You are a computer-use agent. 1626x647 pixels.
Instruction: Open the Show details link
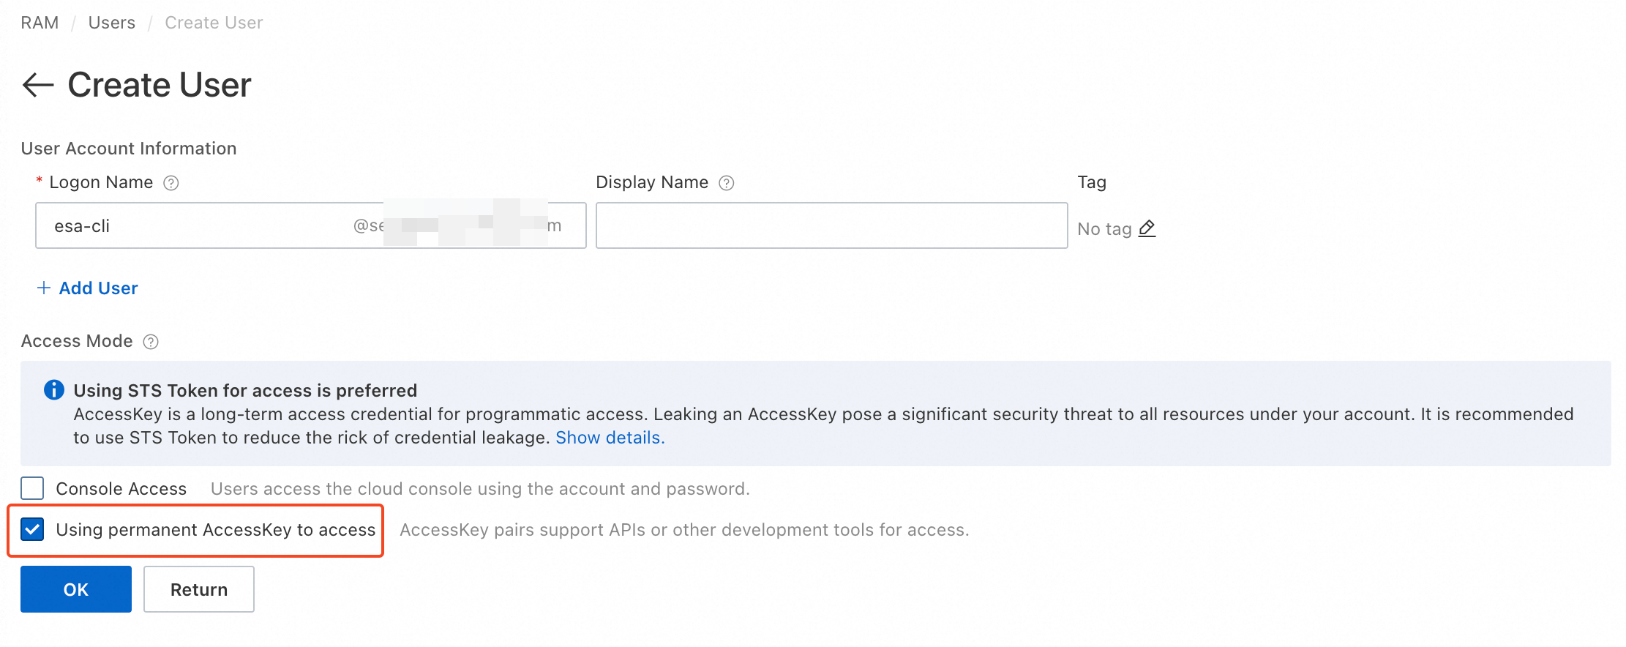[610, 438]
